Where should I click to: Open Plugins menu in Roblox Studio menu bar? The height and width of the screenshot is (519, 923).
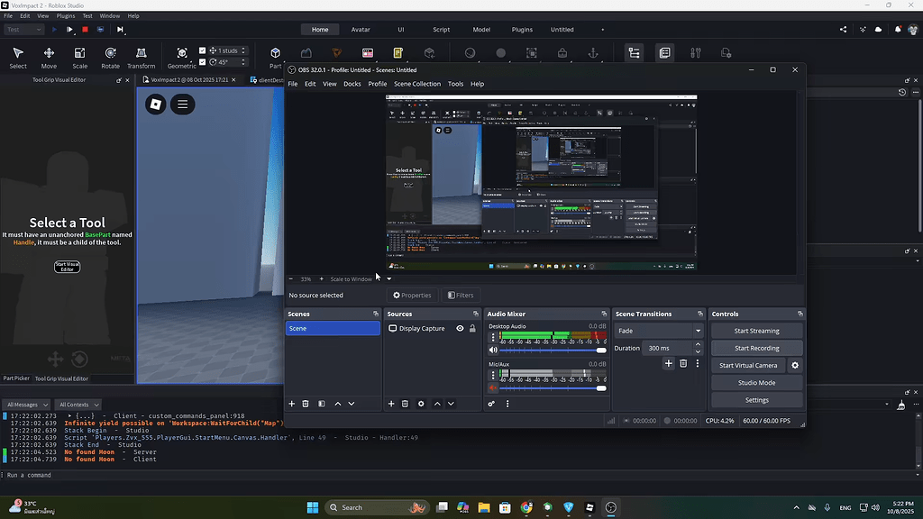[65, 16]
